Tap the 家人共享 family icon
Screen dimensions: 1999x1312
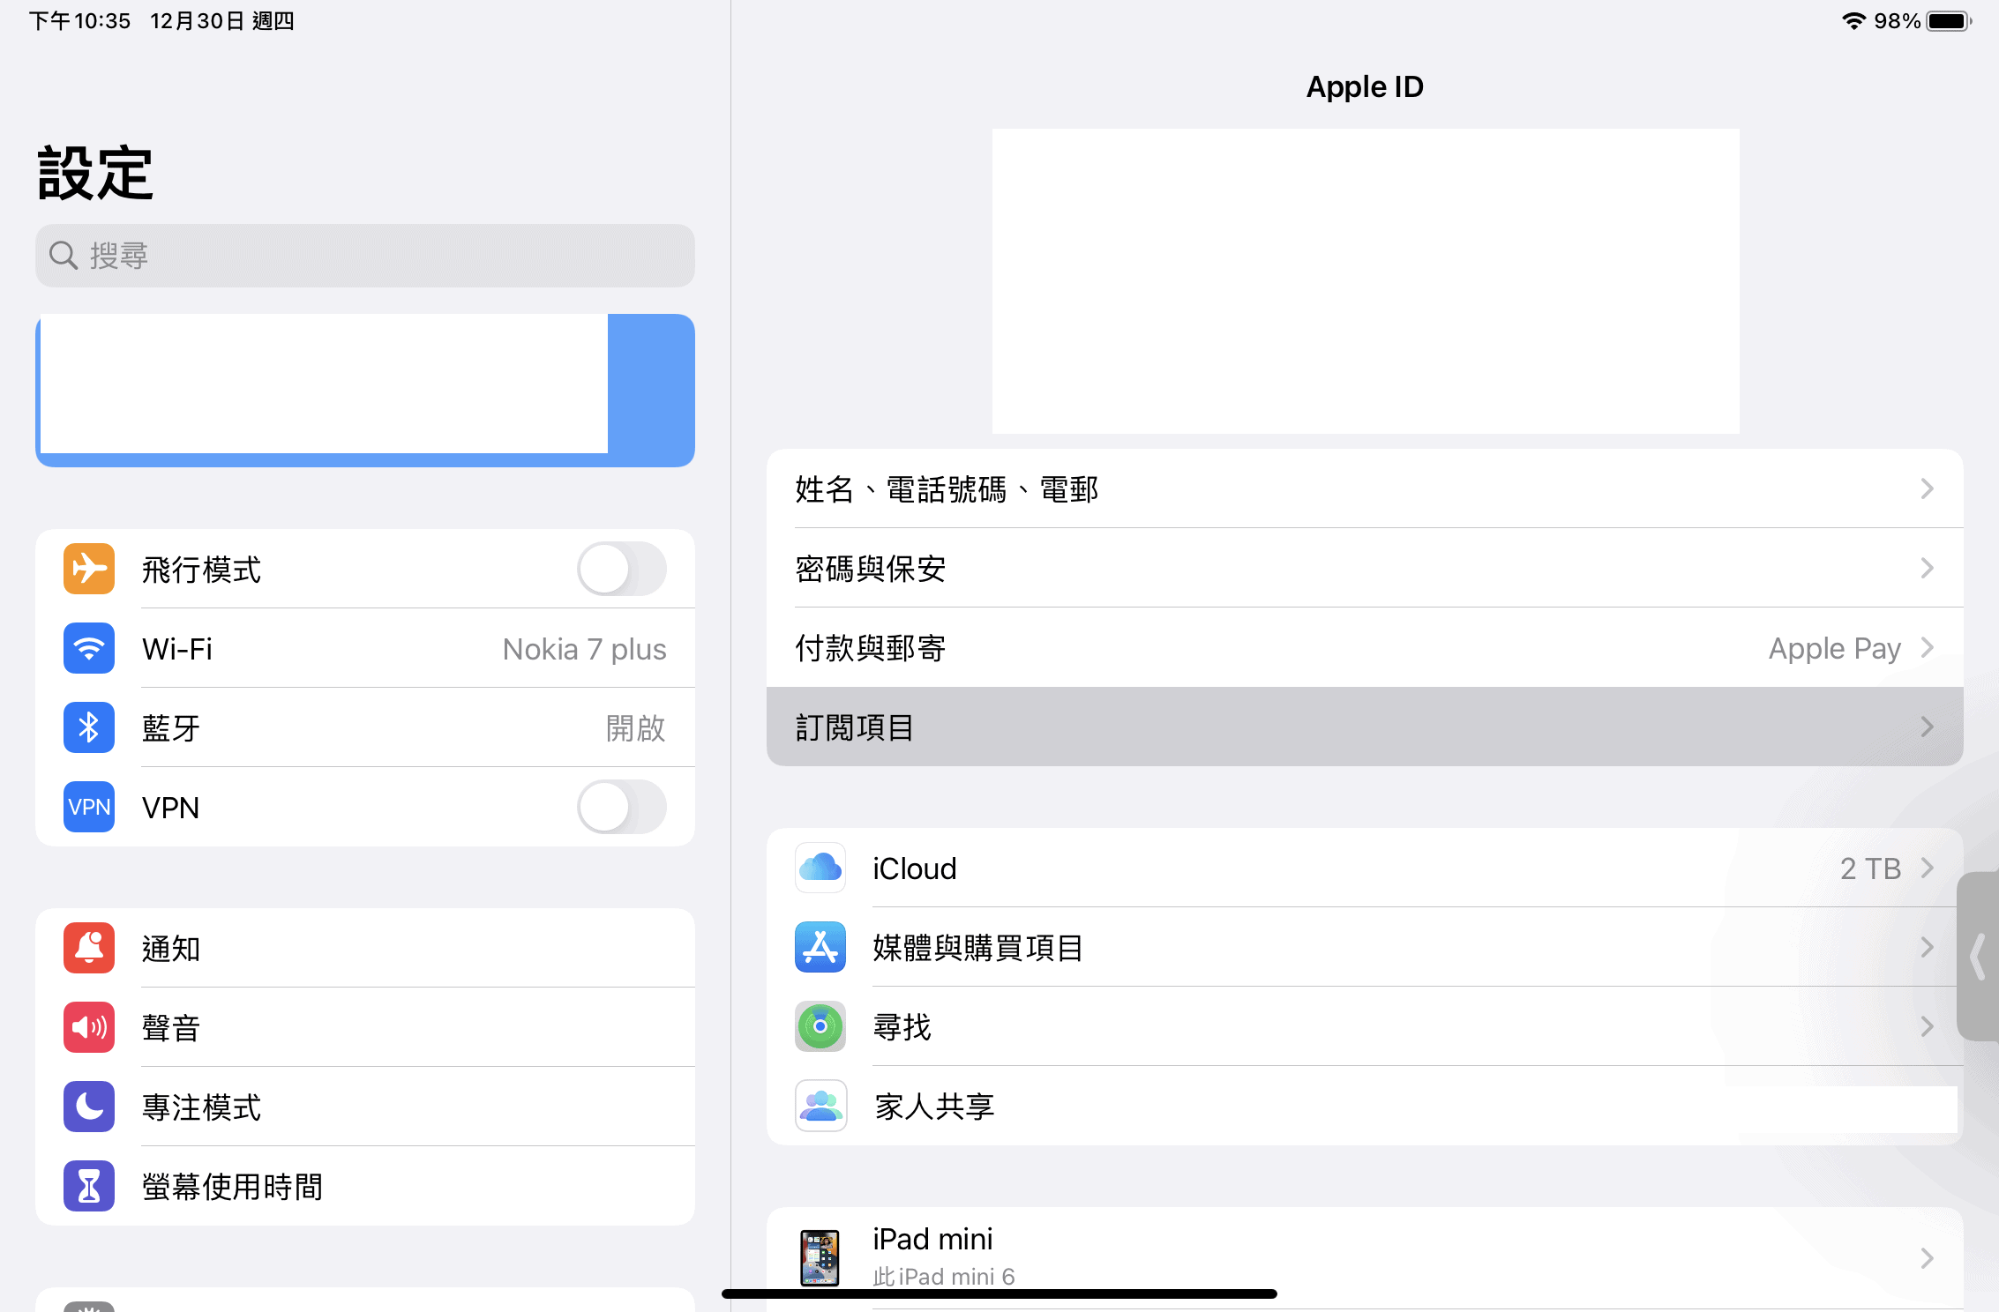coord(820,1106)
